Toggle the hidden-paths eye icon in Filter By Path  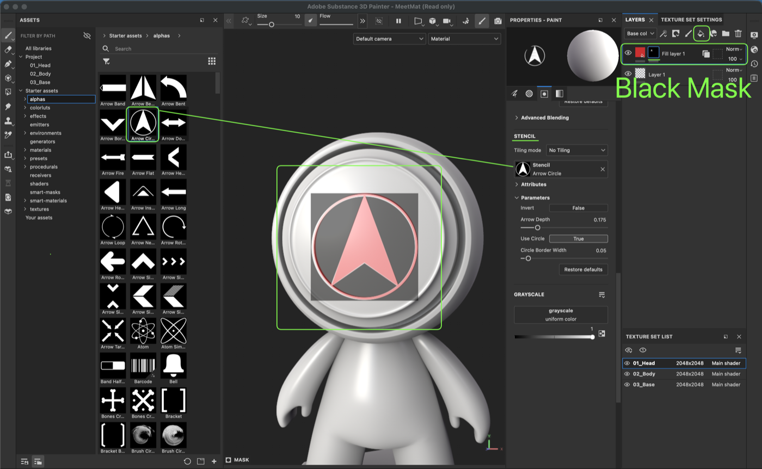87,36
